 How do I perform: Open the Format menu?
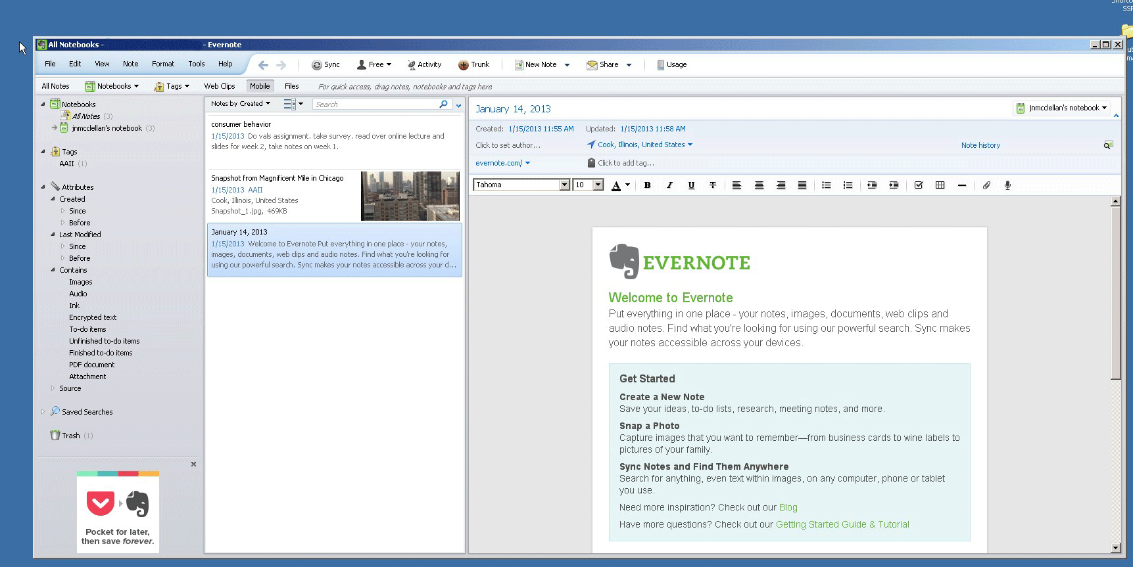pyautogui.click(x=162, y=64)
